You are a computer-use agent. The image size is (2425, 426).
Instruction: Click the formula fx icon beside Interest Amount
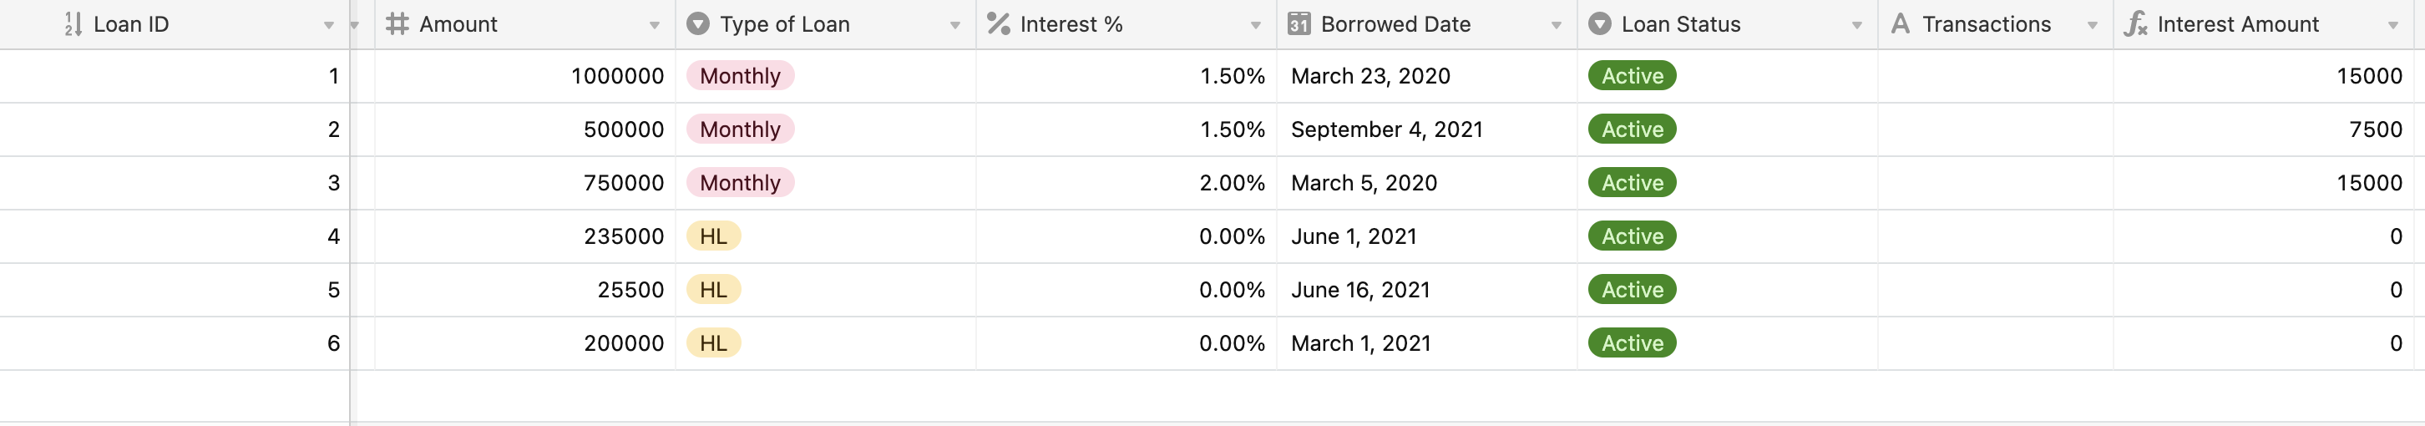2135,23
